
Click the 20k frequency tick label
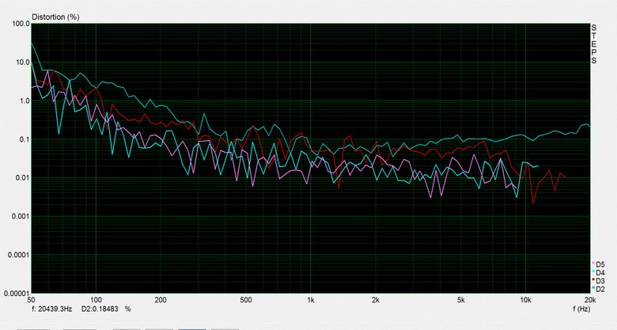tap(589, 300)
